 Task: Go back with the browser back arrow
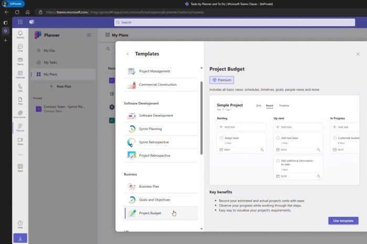click(6, 12)
